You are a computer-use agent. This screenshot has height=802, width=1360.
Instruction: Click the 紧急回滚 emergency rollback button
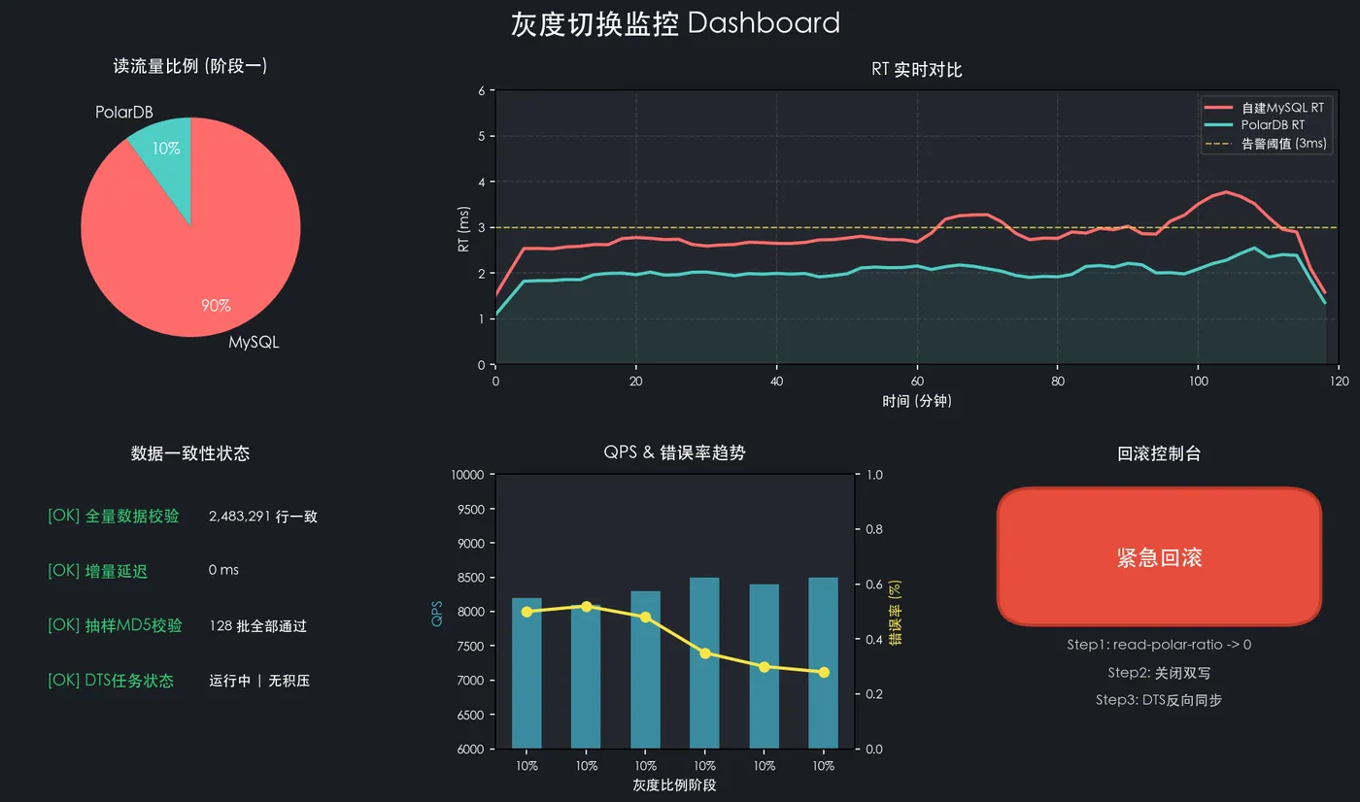[1160, 556]
